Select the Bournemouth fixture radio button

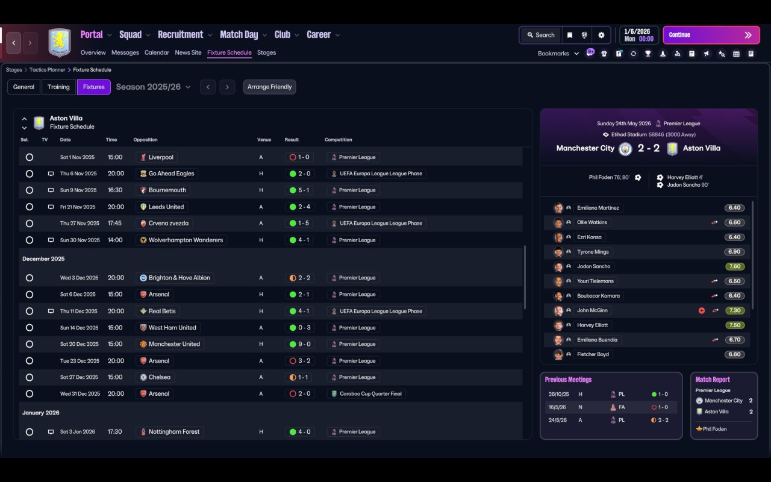coord(30,190)
